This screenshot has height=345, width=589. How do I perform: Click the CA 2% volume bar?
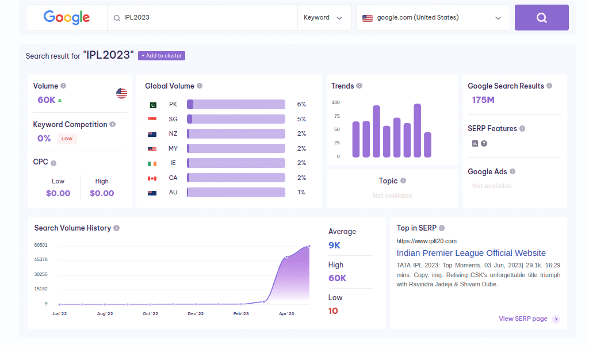(236, 178)
